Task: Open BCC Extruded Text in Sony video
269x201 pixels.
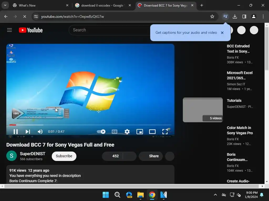Action: [238, 49]
